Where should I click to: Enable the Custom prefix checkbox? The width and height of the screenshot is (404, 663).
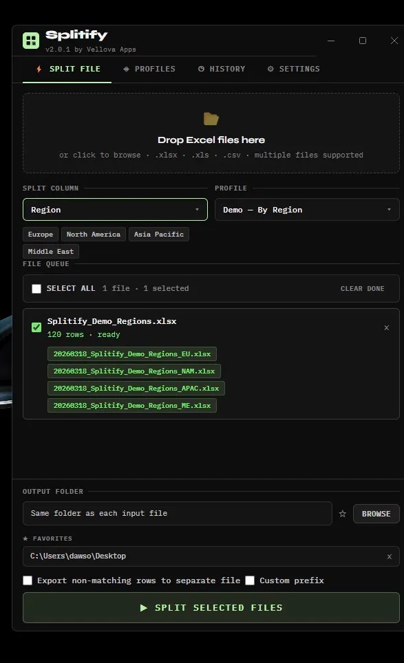pos(250,580)
